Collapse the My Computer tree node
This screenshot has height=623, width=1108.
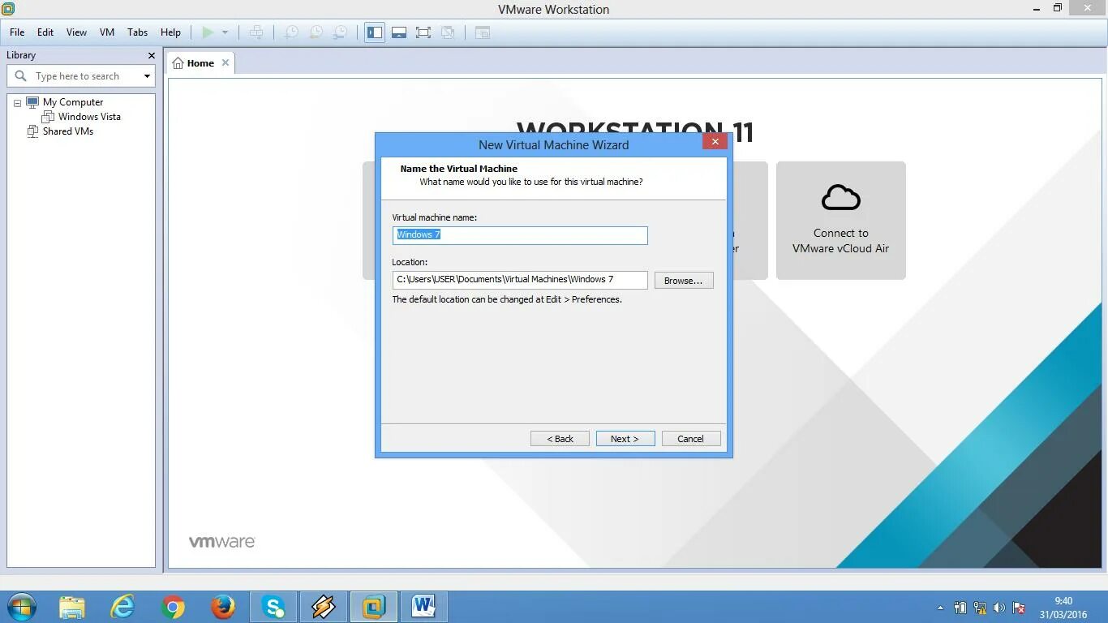tap(17, 103)
